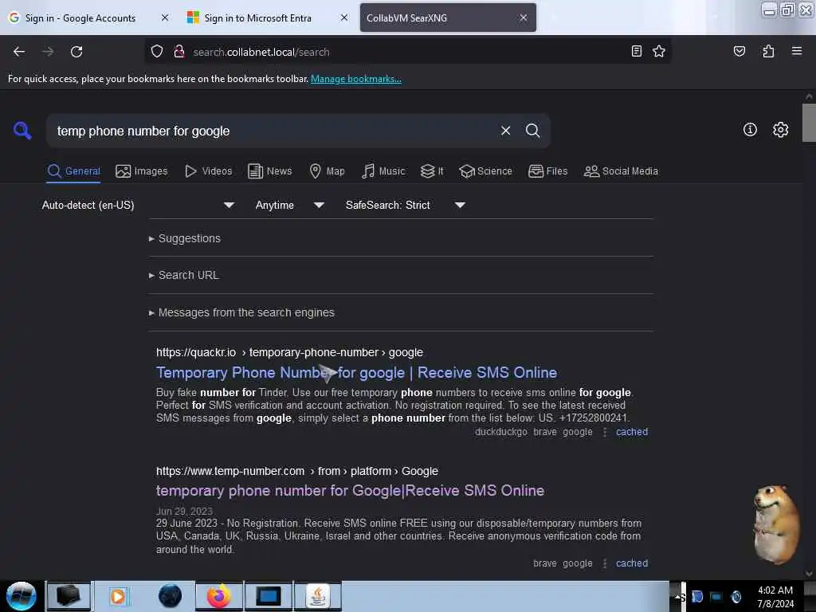Close the Google Accounts tab
This screenshot has width=816, height=612.
click(165, 18)
